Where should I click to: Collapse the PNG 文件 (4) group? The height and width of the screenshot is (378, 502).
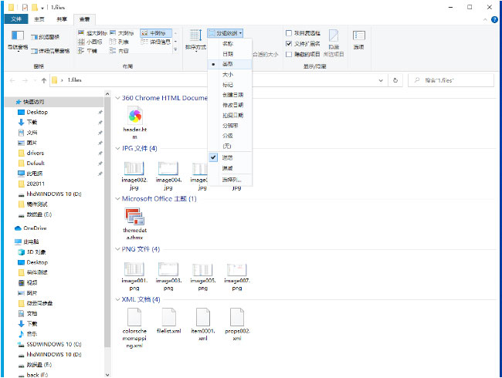(x=117, y=249)
